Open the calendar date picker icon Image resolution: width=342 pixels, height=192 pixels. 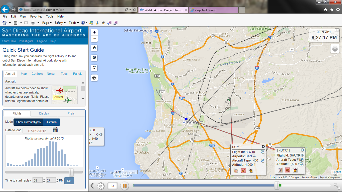point(55,130)
